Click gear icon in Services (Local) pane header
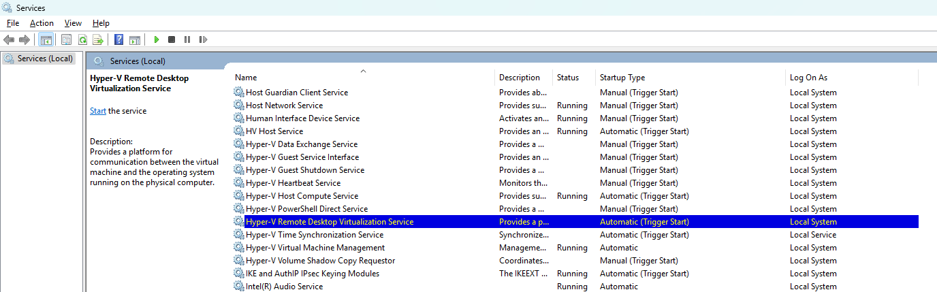This screenshot has height=292, width=937. [x=99, y=61]
